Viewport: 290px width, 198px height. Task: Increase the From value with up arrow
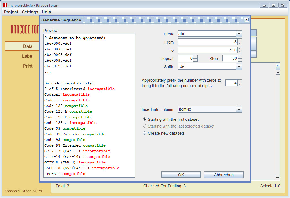coord(240,40)
